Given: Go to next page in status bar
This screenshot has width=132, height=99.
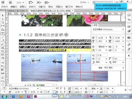Looking at the screenshot, I should [28, 85].
